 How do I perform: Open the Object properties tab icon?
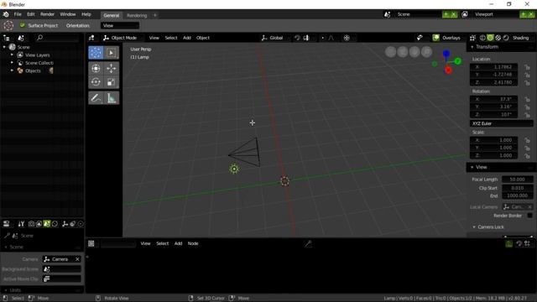(x=65, y=224)
